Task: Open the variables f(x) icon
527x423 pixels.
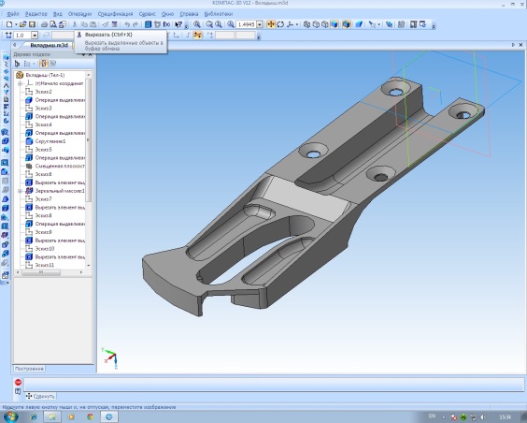Action: [x=166, y=24]
